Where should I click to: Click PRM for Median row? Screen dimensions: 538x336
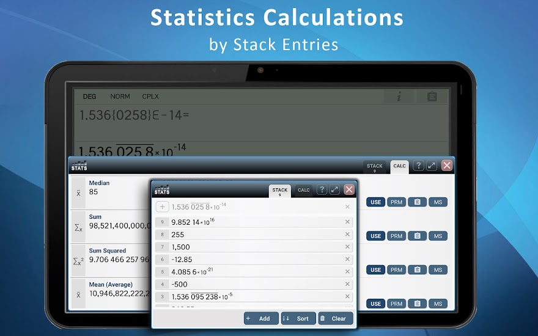[x=397, y=202]
